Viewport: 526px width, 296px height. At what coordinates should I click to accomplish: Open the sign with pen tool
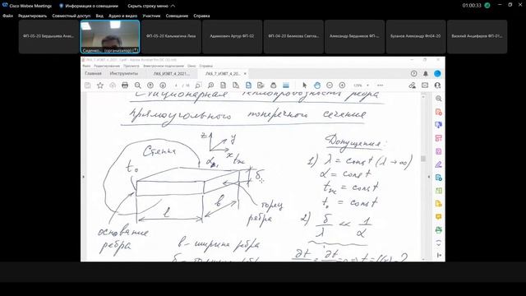(413, 86)
